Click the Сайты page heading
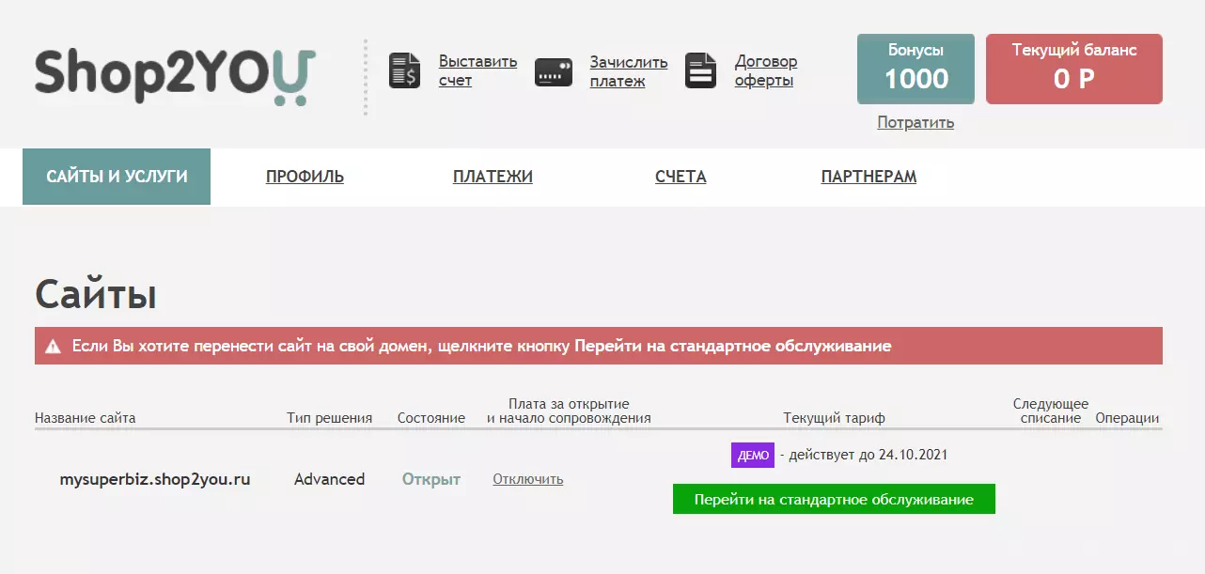The height and width of the screenshot is (574, 1205). [96, 294]
